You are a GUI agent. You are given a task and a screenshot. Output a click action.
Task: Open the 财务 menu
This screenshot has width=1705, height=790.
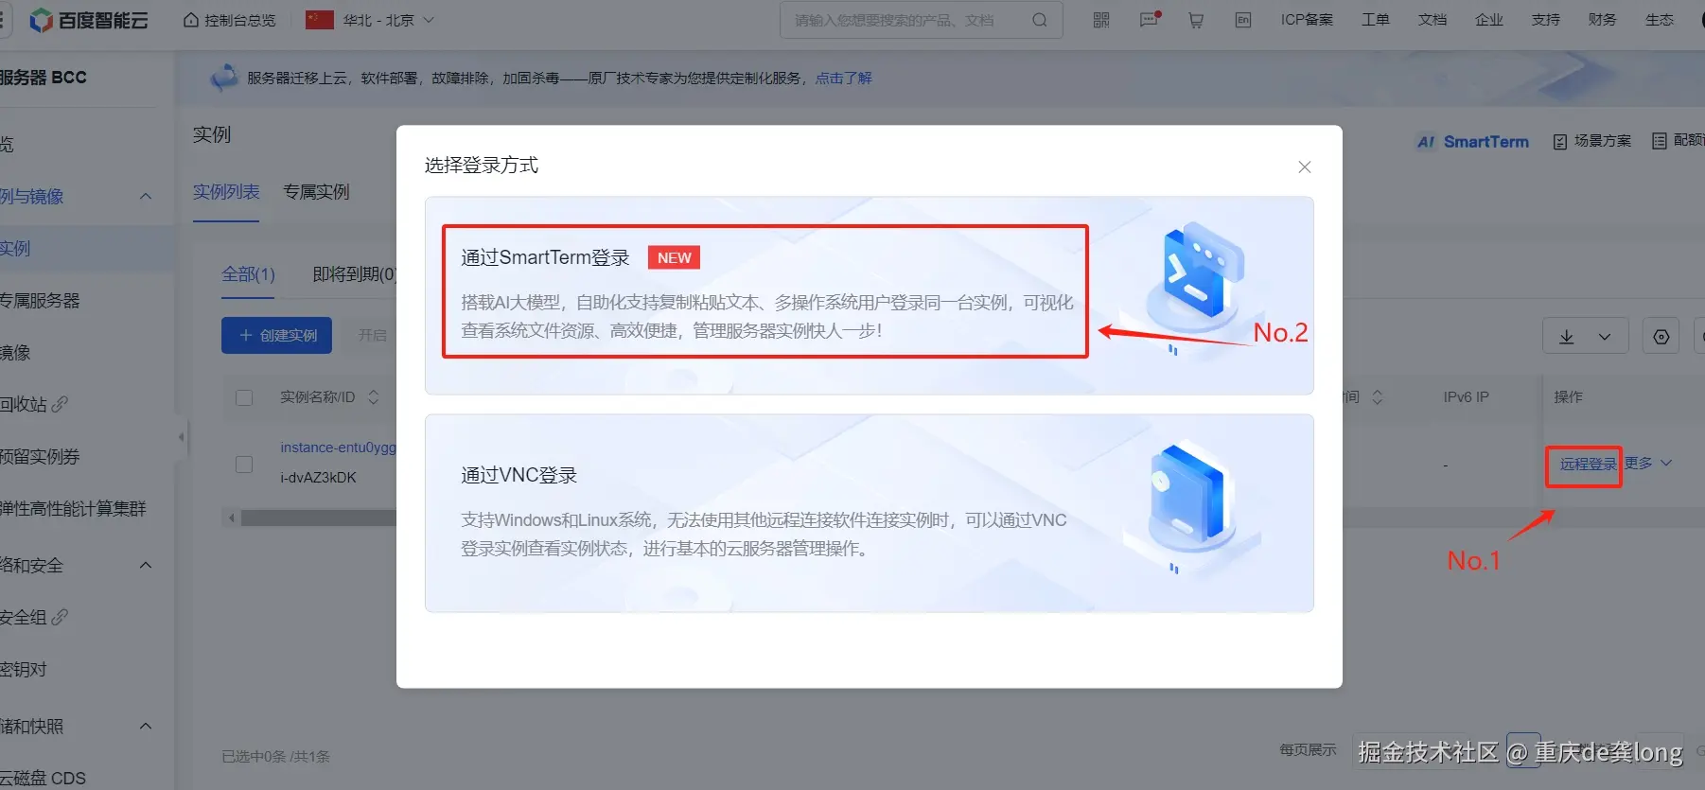pyautogui.click(x=1603, y=20)
